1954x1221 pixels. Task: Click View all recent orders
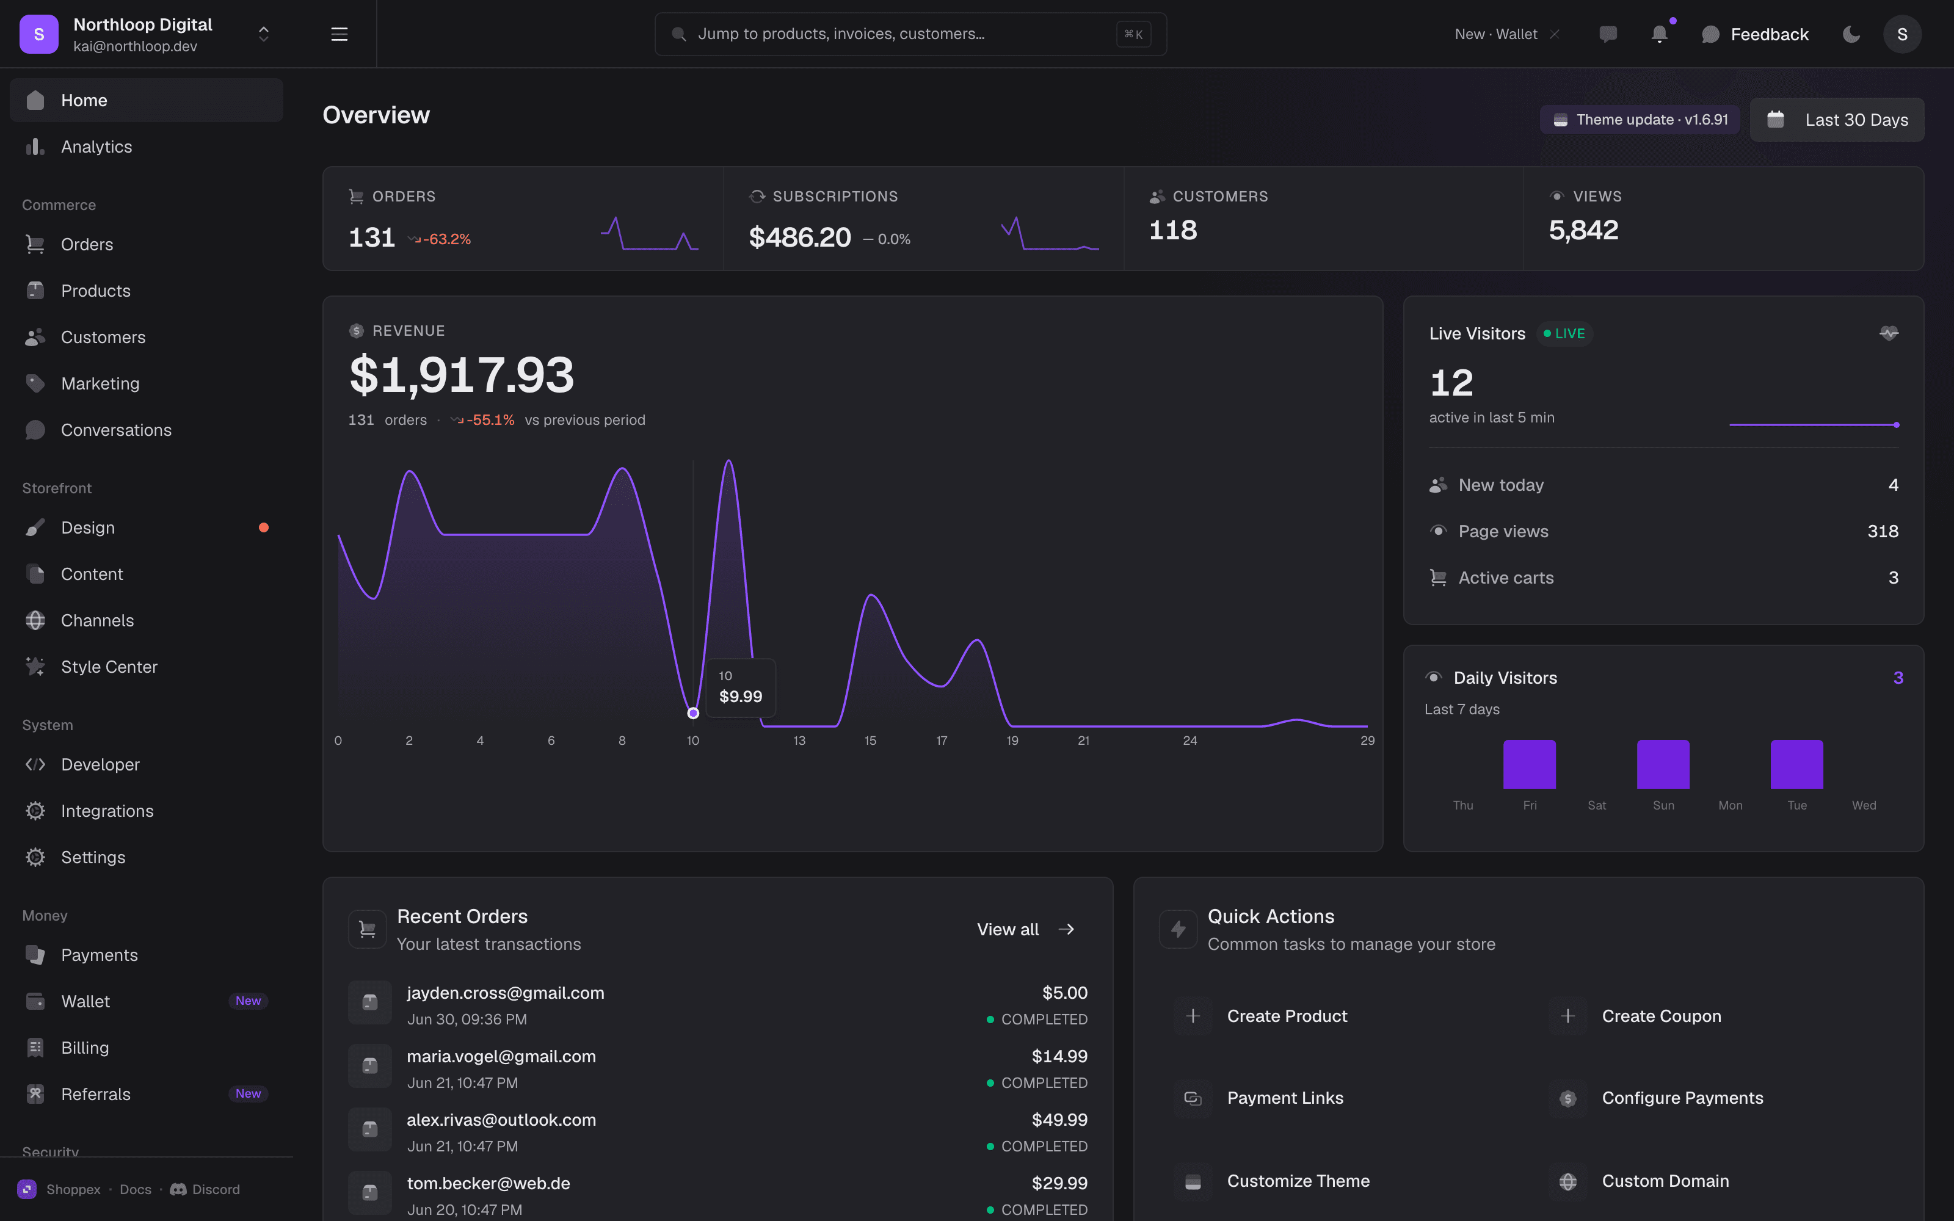pyautogui.click(x=1025, y=929)
